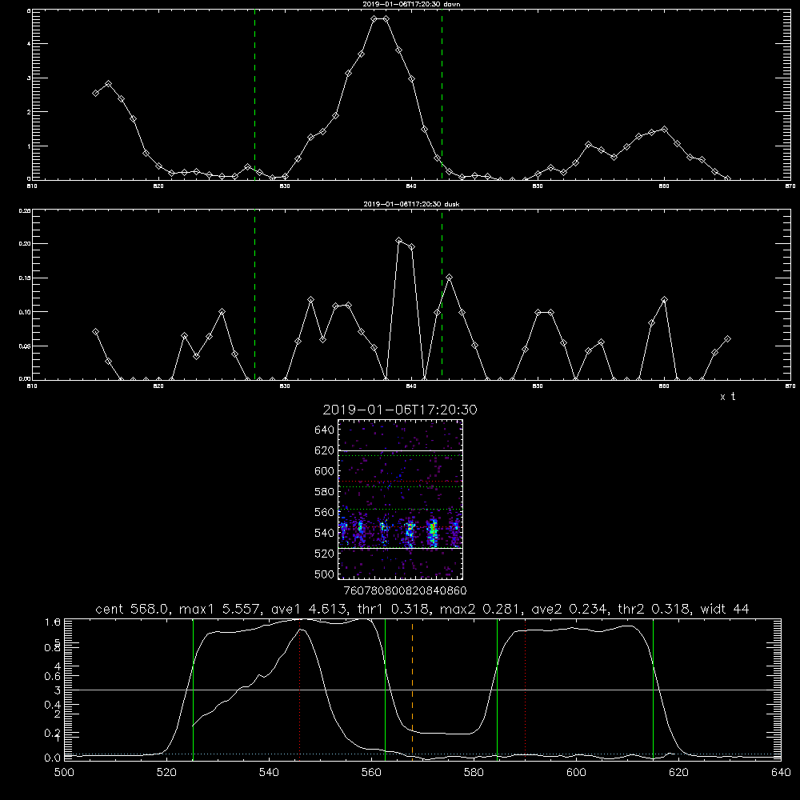Click the first diamond data point of dawn plot

pyautogui.click(x=95, y=93)
